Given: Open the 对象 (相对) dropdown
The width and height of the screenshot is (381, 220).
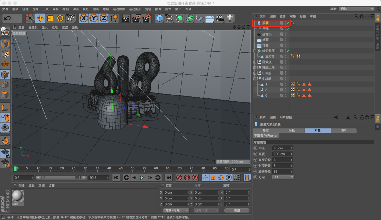Looking at the screenshot, I should 176,210.
